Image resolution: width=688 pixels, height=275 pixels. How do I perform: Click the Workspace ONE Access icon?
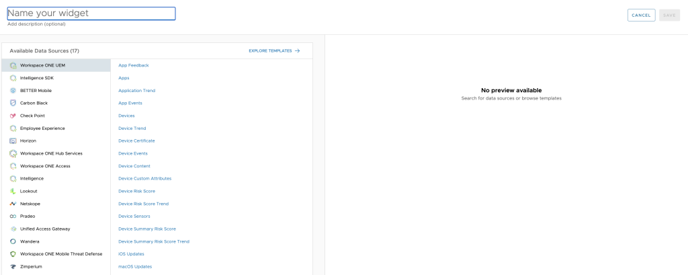point(13,166)
